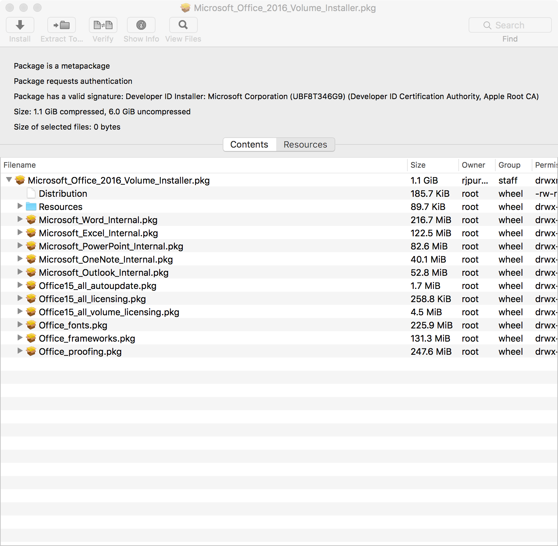Expand Microsoft_OneNote_Internal.pkg disclosure triangle
This screenshot has height=546, width=558.
pyautogui.click(x=20, y=259)
